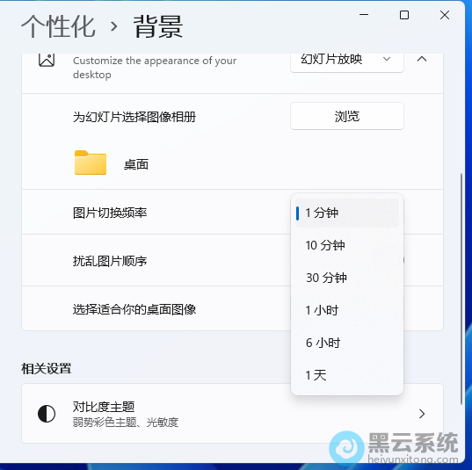
Task: Click the 选择适合你的桌面图像 label
Action: 134,309
